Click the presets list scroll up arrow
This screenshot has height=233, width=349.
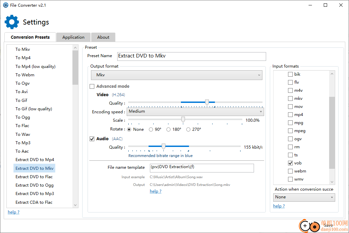pyautogui.click(x=75, y=48)
